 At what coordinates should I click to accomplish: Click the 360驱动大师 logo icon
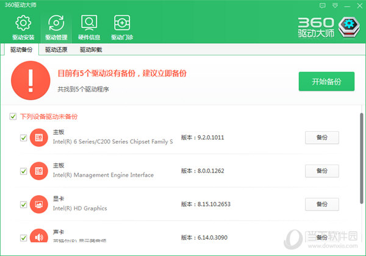point(349,27)
